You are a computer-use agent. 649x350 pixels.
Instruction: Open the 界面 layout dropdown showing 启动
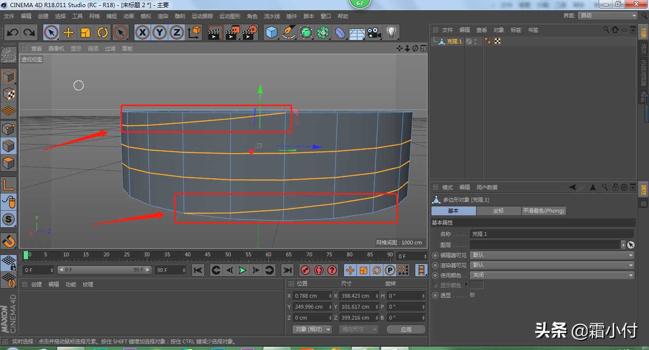(x=608, y=15)
